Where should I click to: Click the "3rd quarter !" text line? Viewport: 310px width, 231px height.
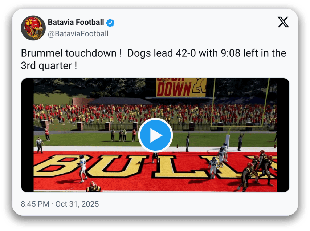click(49, 67)
